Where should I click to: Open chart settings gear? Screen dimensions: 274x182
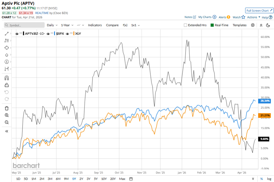253,25
